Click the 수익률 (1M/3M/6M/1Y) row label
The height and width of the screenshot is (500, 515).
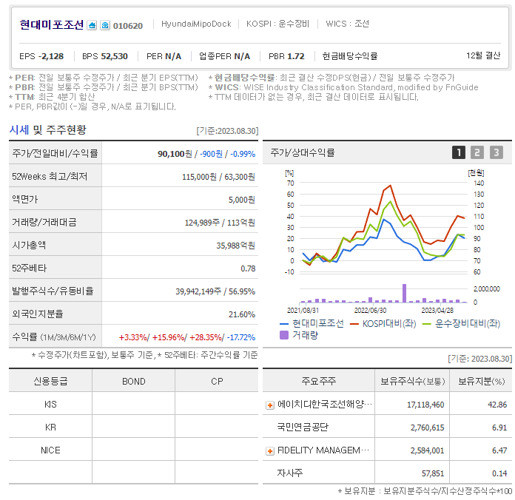point(54,337)
